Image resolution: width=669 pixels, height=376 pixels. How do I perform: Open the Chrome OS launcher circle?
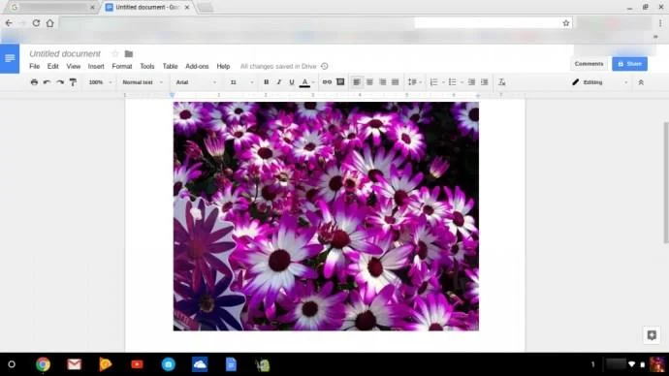pos(12,364)
